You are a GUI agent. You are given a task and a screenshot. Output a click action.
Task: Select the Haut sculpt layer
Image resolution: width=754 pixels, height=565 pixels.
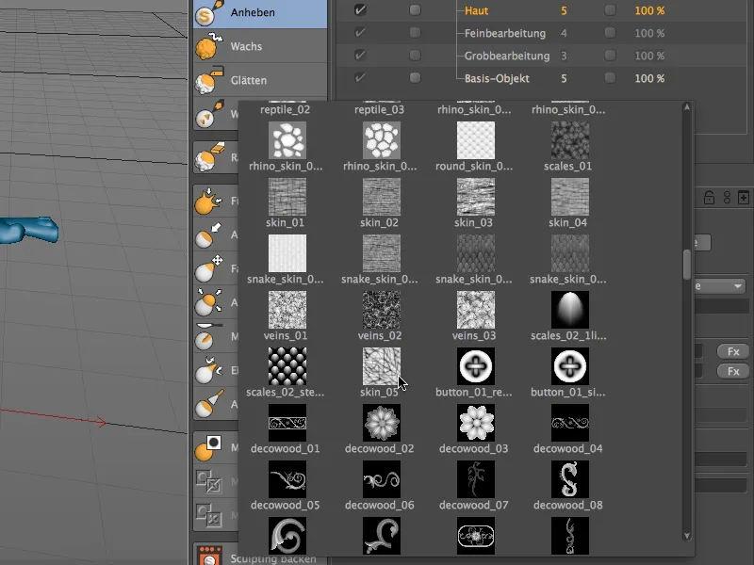(476, 10)
